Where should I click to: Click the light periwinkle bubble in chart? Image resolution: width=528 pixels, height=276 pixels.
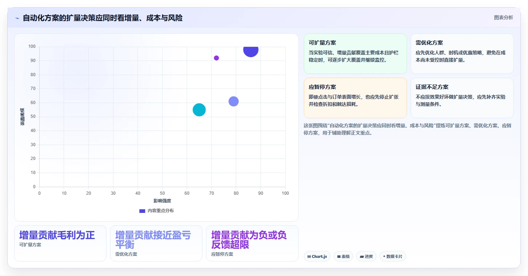click(234, 101)
